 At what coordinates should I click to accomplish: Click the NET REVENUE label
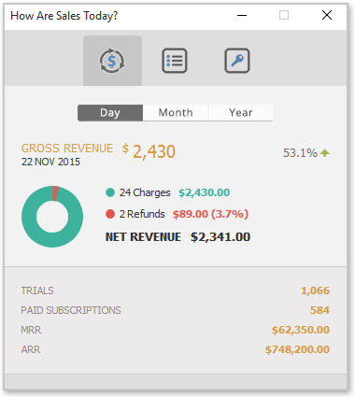point(143,237)
